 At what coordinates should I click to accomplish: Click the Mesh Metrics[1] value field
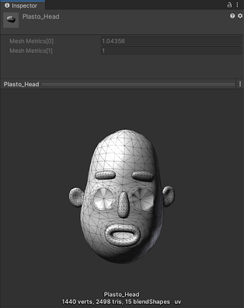(171, 51)
